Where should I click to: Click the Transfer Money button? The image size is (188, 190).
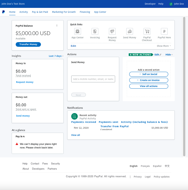coord(28,44)
